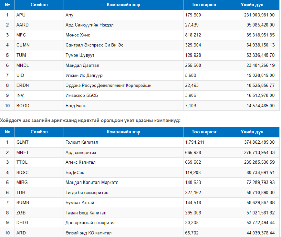
Task: Click the secondary market heading text
Action: click(90, 121)
